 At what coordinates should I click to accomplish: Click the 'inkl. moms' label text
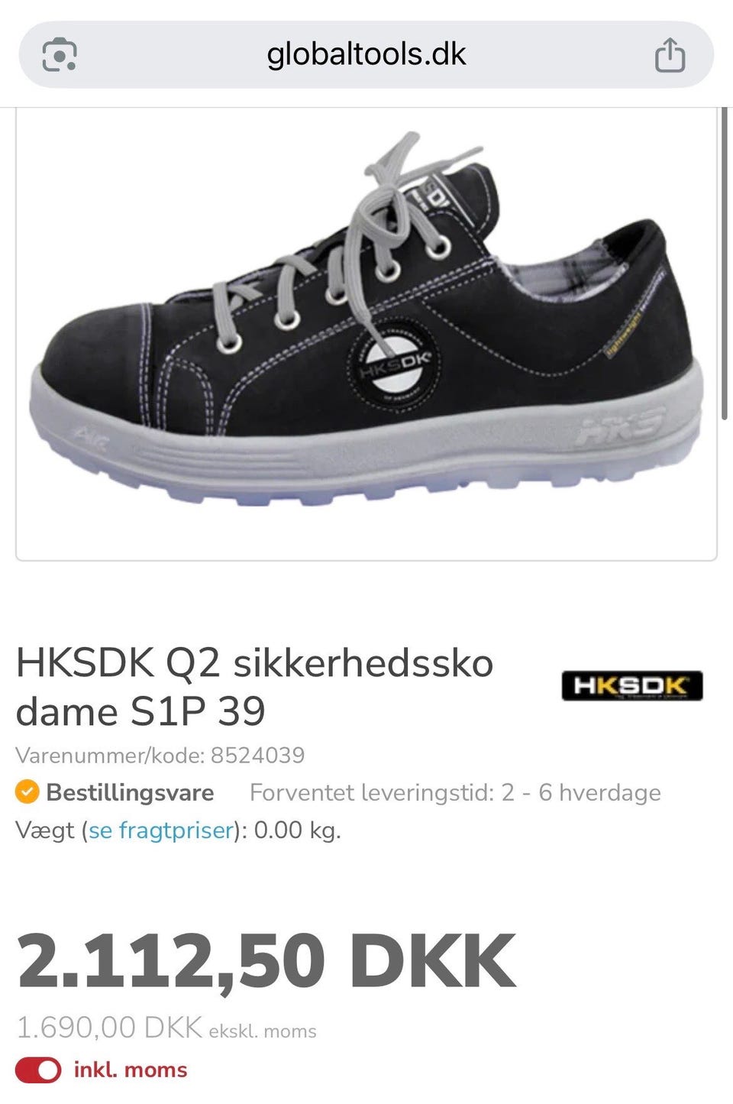[131, 1070]
